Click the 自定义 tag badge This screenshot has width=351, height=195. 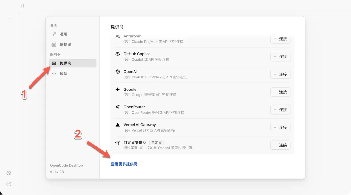coord(156,143)
